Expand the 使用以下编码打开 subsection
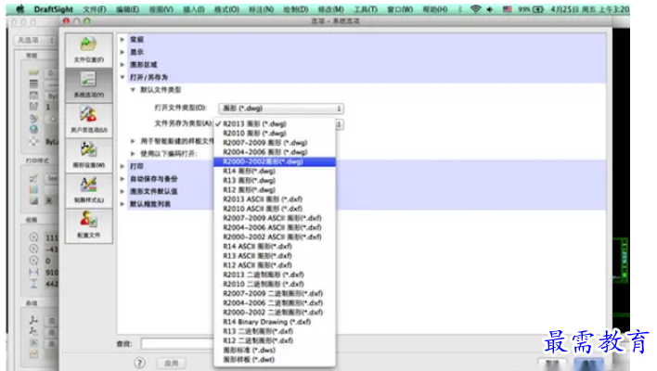 133,154
